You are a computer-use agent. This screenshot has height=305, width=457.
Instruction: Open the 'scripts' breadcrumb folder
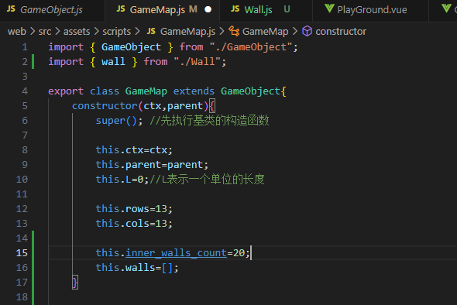(117, 32)
